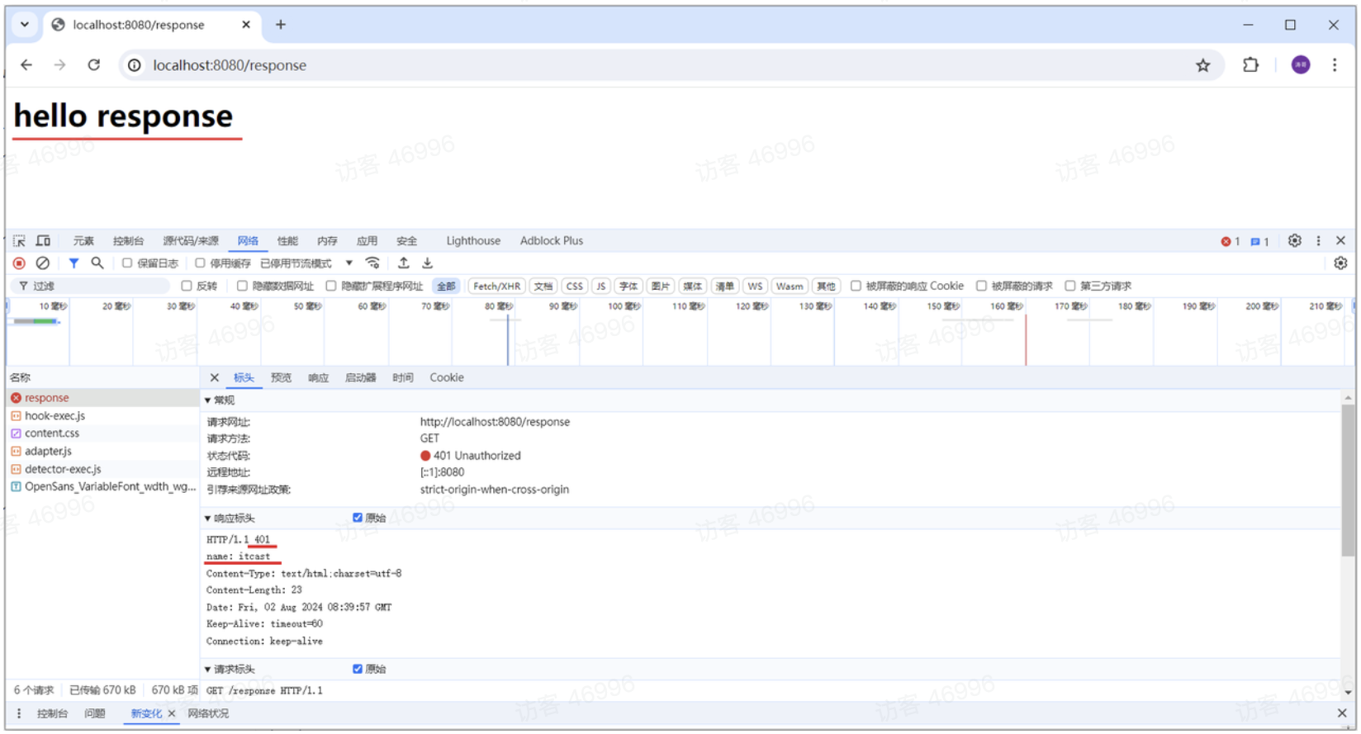1361x734 pixels.
Task: Open the 响应 tab of the request
Action: coord(318,378)
